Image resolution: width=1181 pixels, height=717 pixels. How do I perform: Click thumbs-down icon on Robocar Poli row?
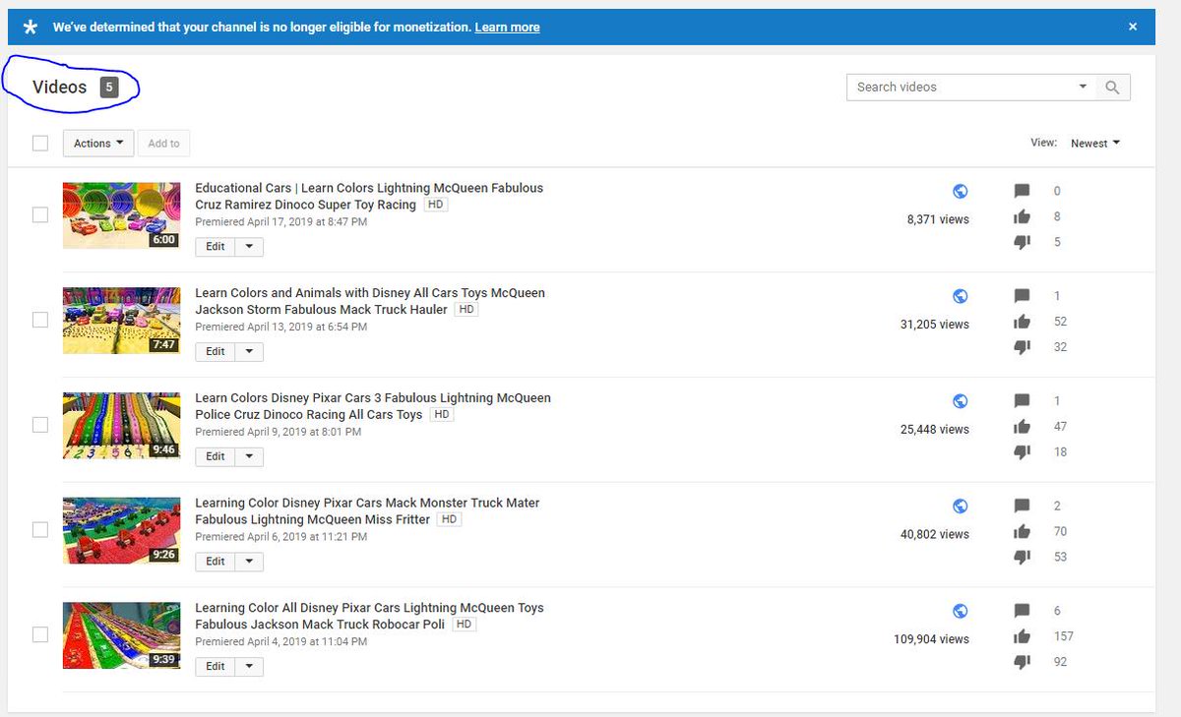1022,662
